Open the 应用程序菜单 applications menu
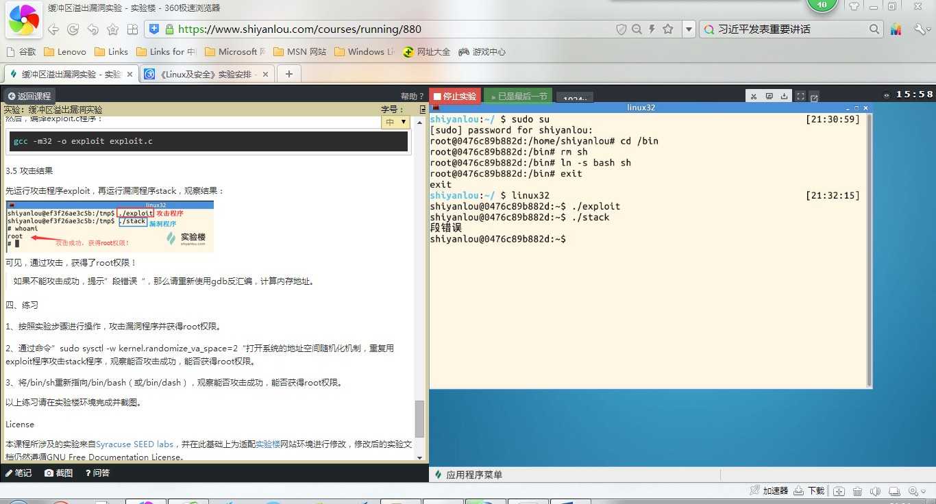Screen dimensions: 936x504 (469, 475)
